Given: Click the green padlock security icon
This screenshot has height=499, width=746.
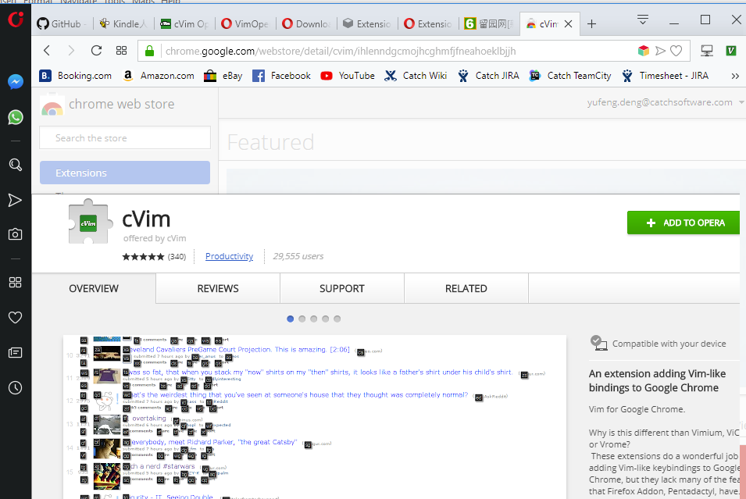Looking at the screenshot, I should (149, 51).
